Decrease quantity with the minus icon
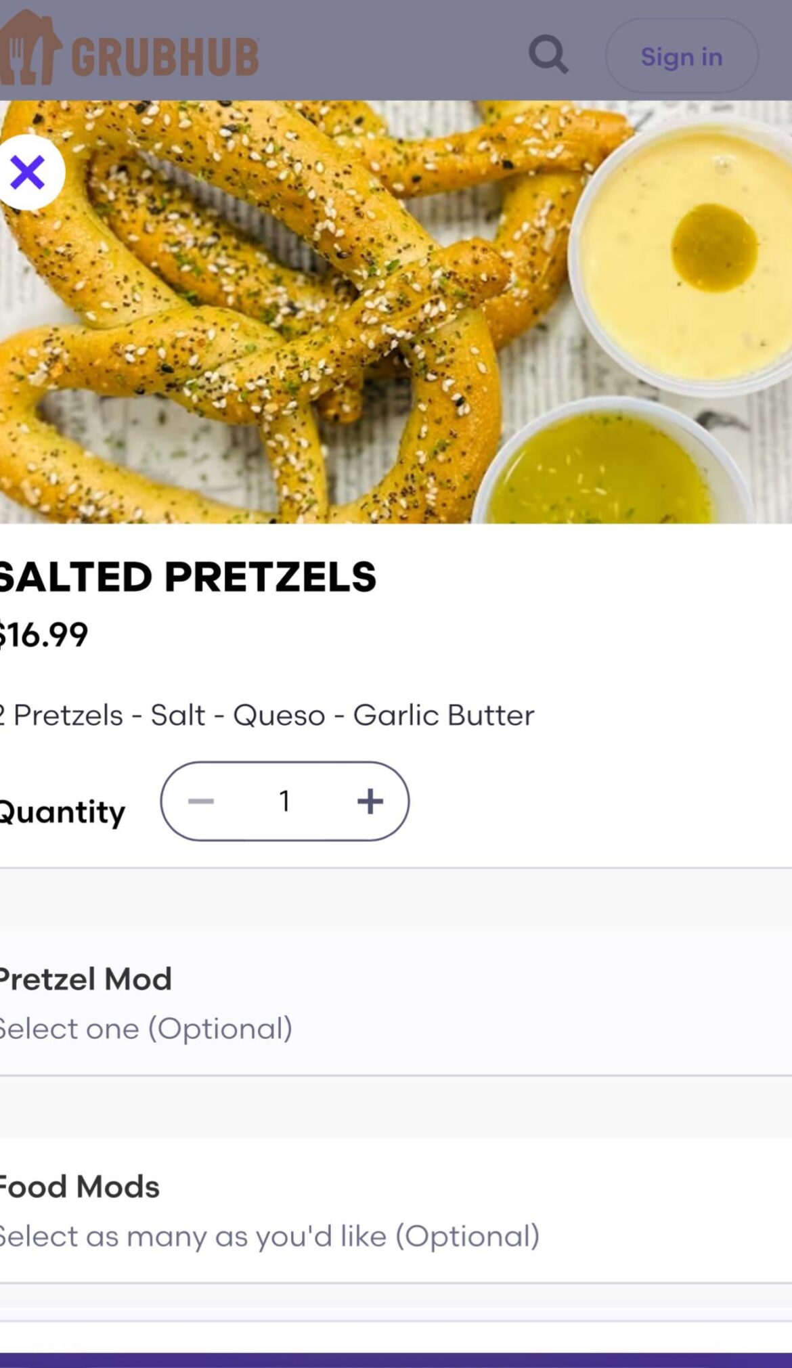 (201, 801)
